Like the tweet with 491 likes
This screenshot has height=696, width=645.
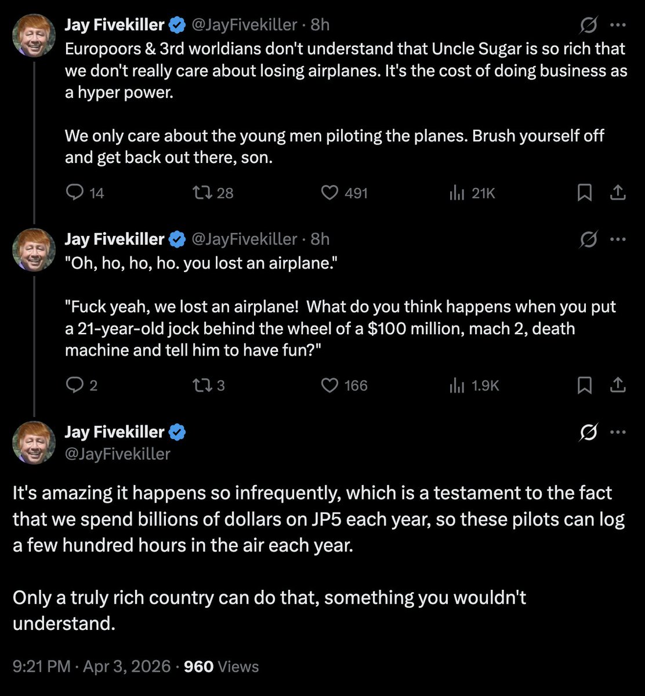(330, 193)
